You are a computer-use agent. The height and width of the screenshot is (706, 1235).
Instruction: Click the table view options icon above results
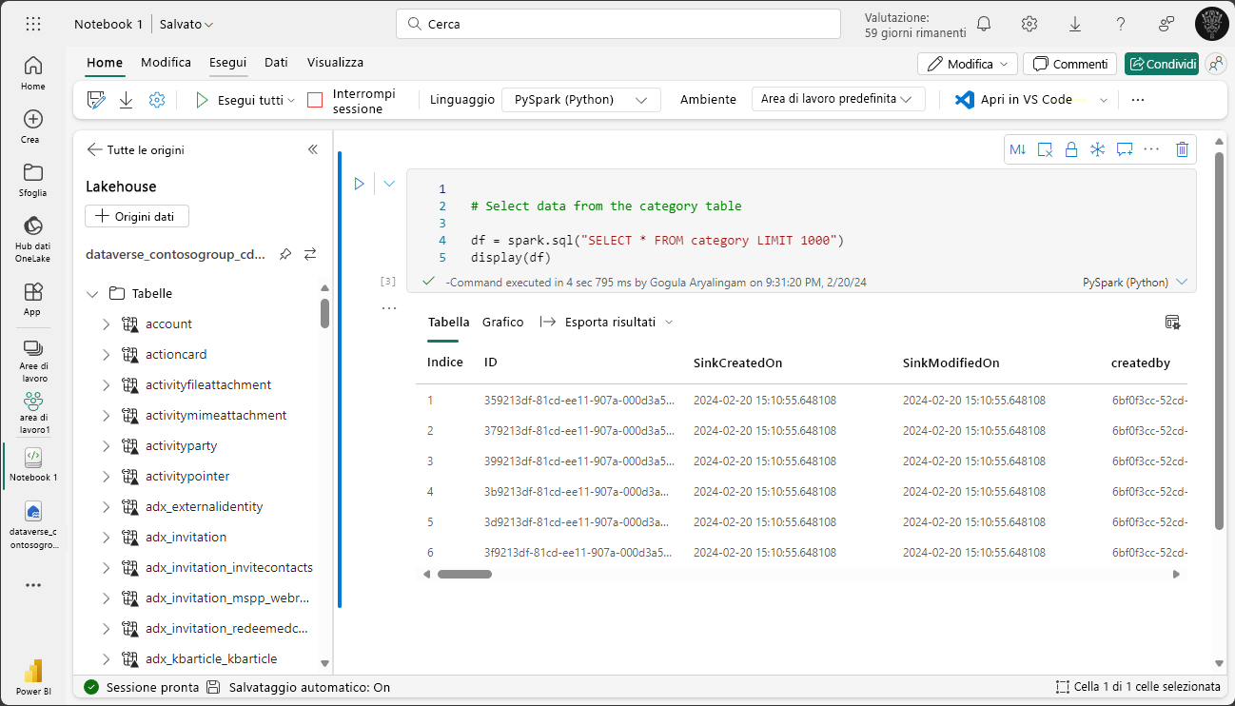[1172, 323]
